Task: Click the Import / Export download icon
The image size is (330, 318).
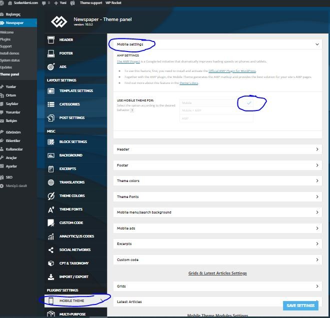Action: tap(51, 277)
